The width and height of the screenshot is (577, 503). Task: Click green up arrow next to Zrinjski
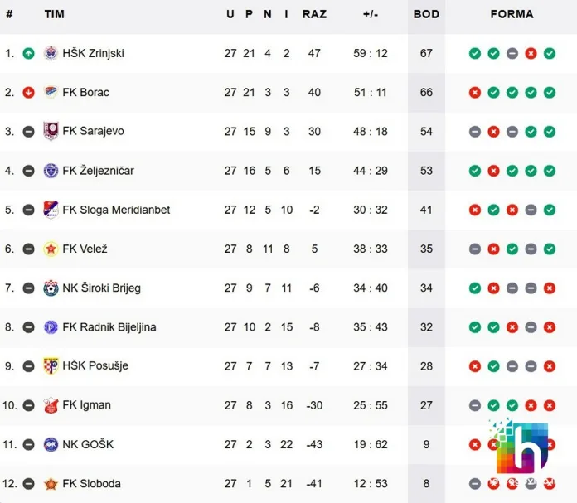point(28,53)
